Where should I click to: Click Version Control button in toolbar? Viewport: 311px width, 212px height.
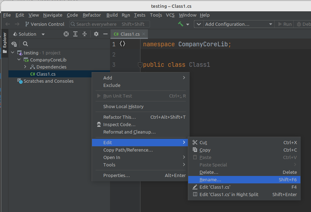coord(45,24)
